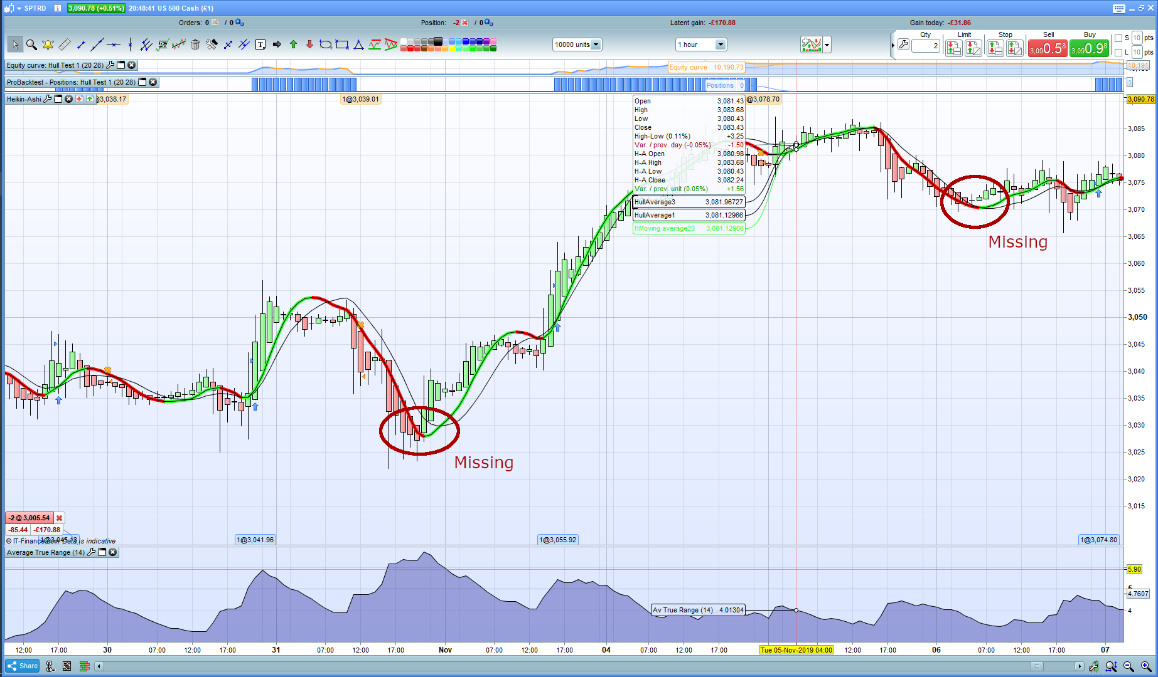Expand the 10000 units dropdown

point(596,45)
